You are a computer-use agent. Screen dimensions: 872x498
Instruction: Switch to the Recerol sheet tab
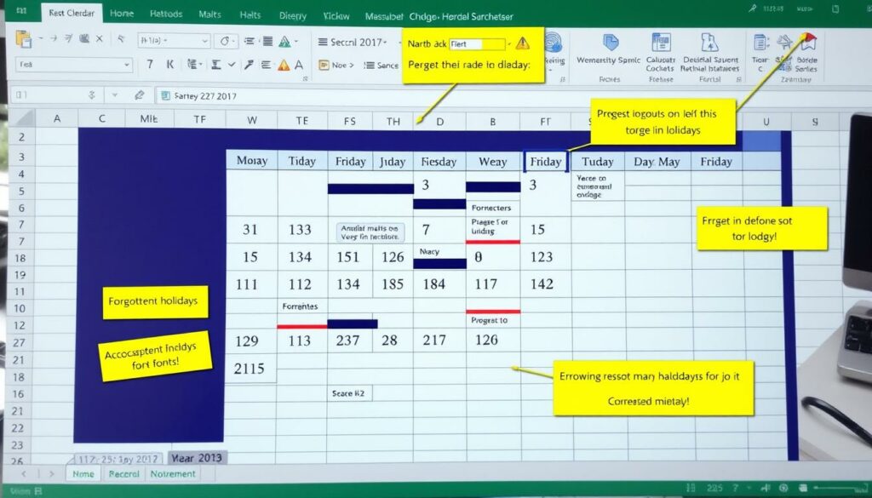coord(124,474)
